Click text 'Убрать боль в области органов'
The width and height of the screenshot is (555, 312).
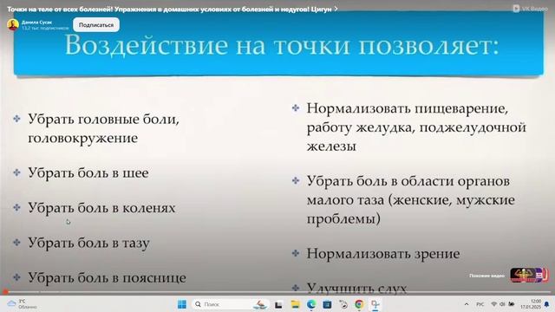click(x=408, y=181)
